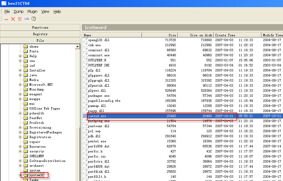Open the Plugin menu

pyautogui.click(x=32, y=12)
